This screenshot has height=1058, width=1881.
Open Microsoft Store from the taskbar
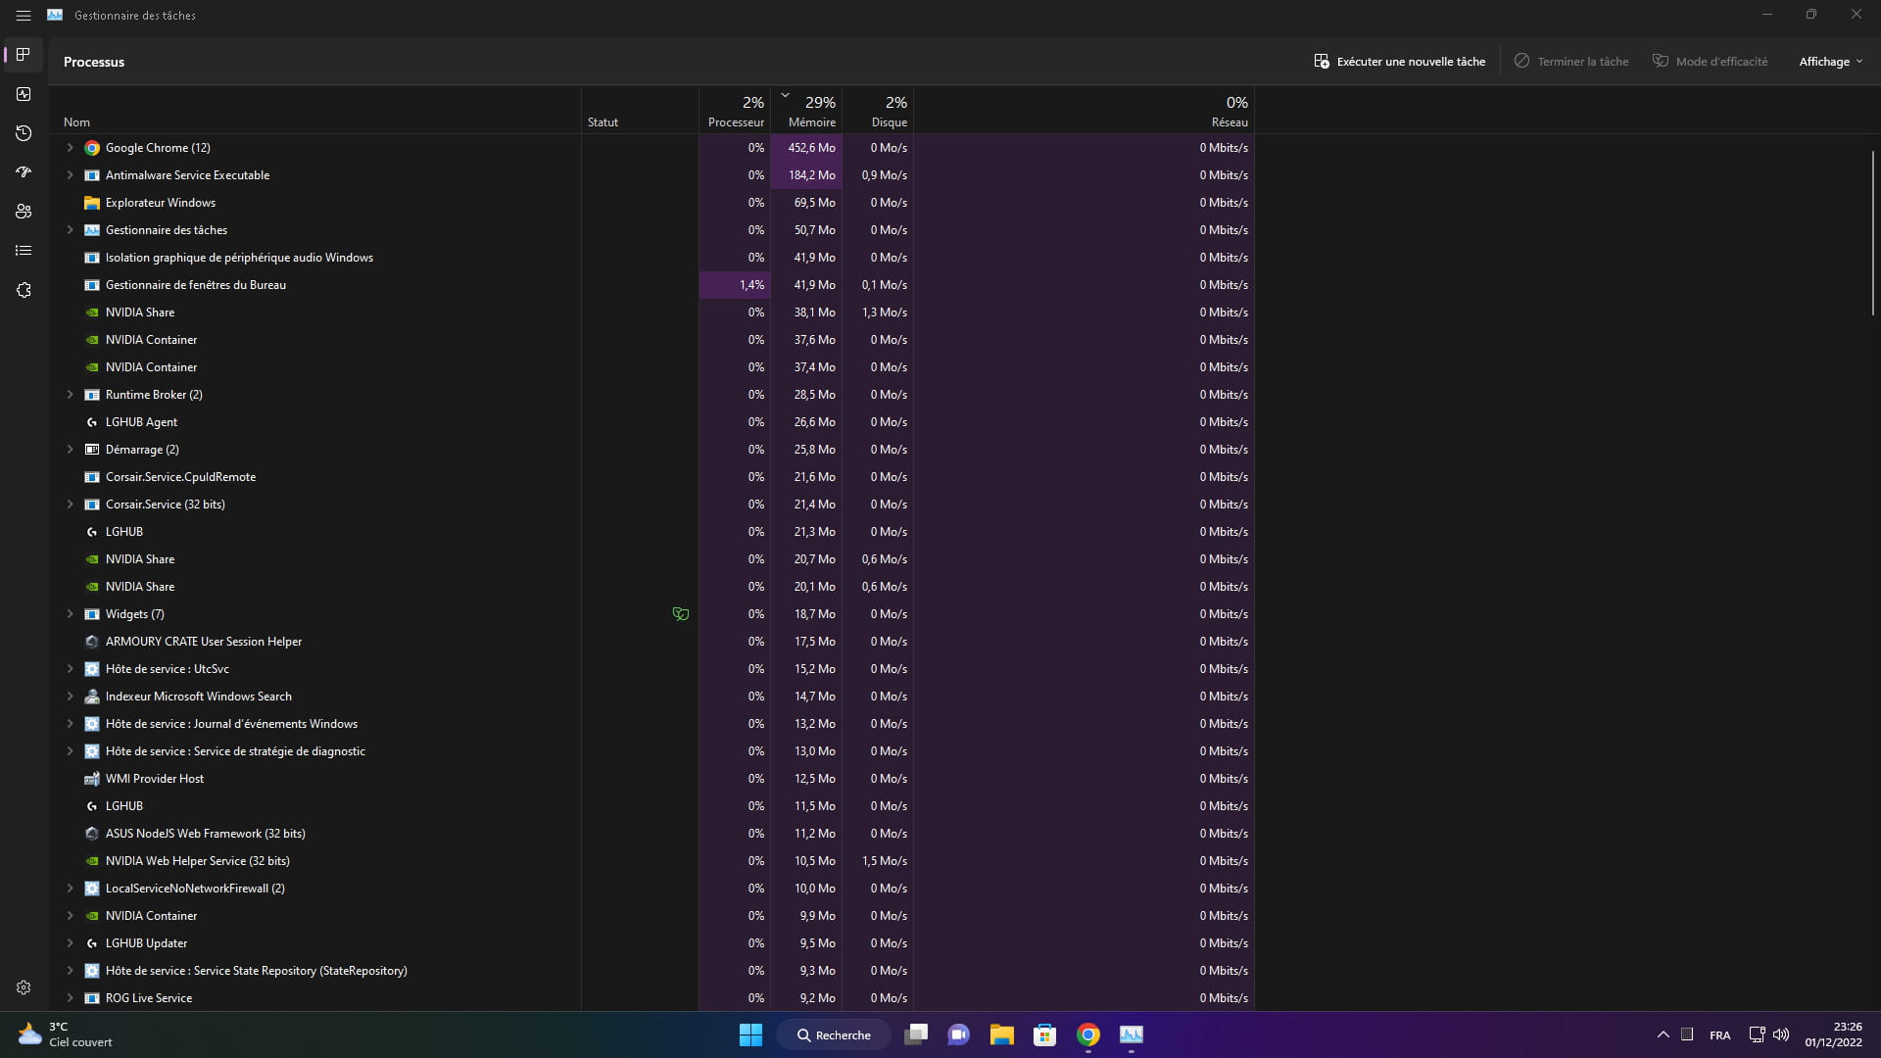1045,1034
